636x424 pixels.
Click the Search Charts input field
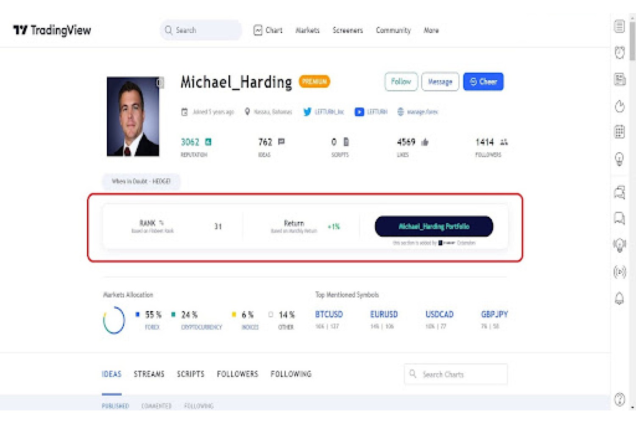(456, 374)
